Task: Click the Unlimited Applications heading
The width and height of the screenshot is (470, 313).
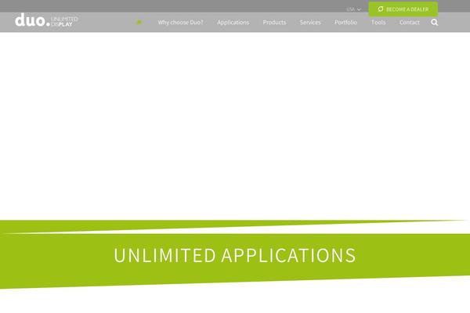Action: click(x=235, y=256)
